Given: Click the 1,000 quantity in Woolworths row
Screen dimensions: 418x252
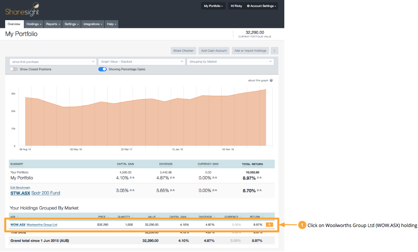Looking at the screenshot, I should (x=129, y=224).
